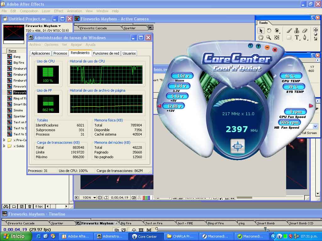This screenshot has height=241, width=322.
Task: Toggle the mask visibility icon in viewer
Action: coord(106,198)
